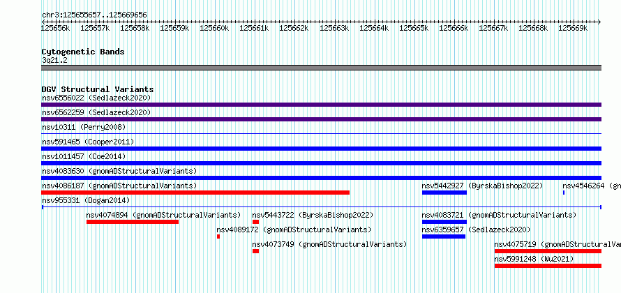Click the 125660k ruler tick label
621x293 pixels.
click(x=214, y=28)
